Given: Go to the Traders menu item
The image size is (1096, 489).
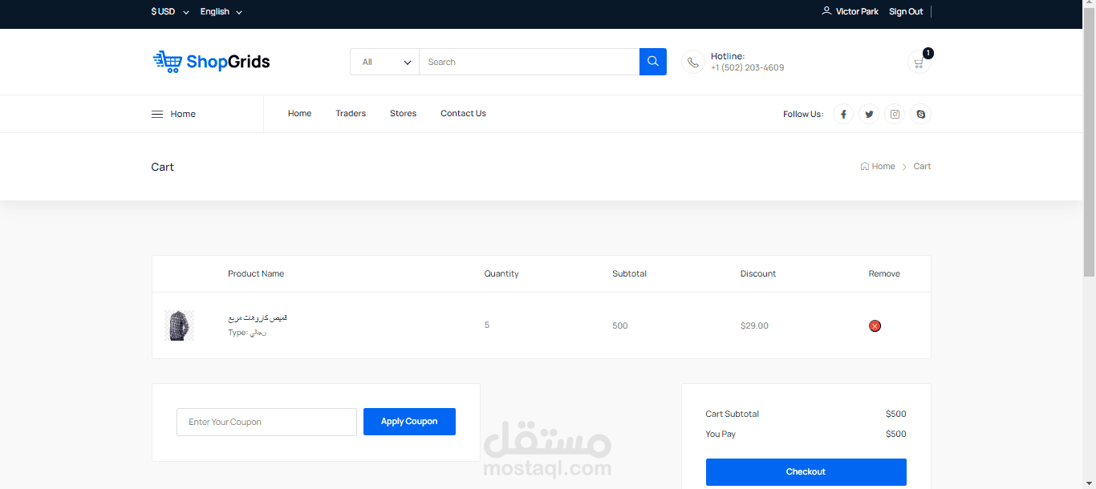Looking at the screenshot, I should [x=351, y=113].
